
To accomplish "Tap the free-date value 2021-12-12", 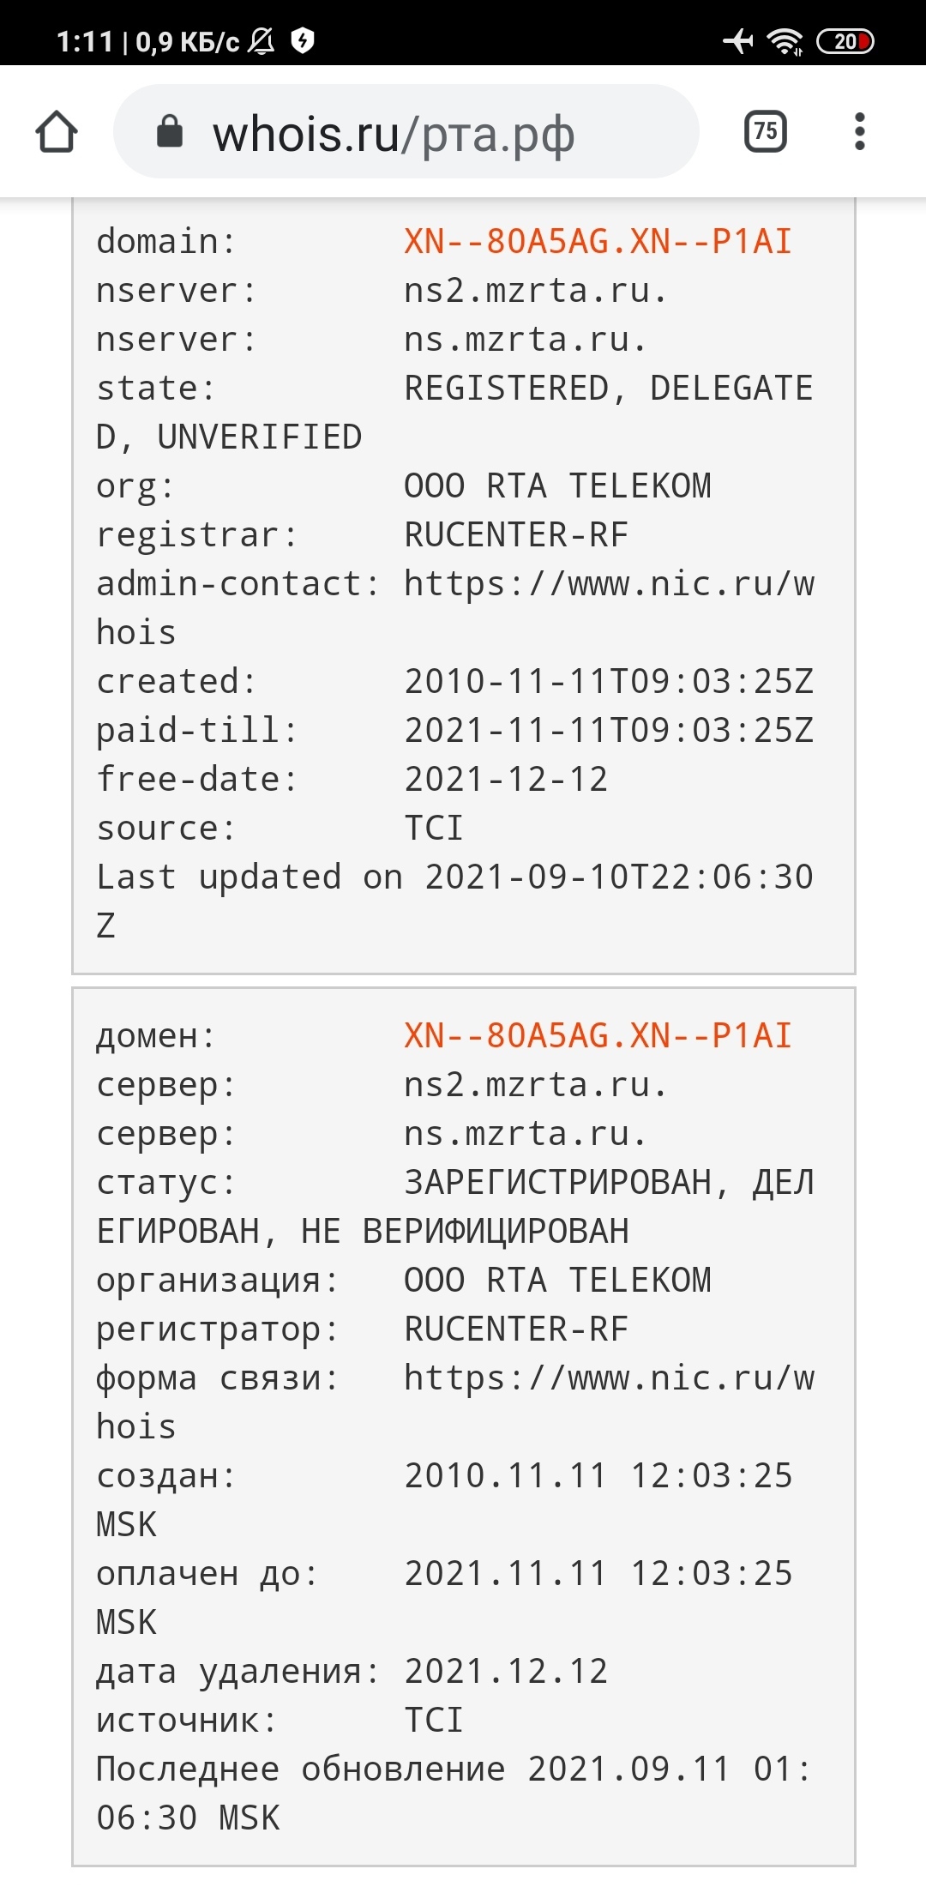I will pos(506,780).
